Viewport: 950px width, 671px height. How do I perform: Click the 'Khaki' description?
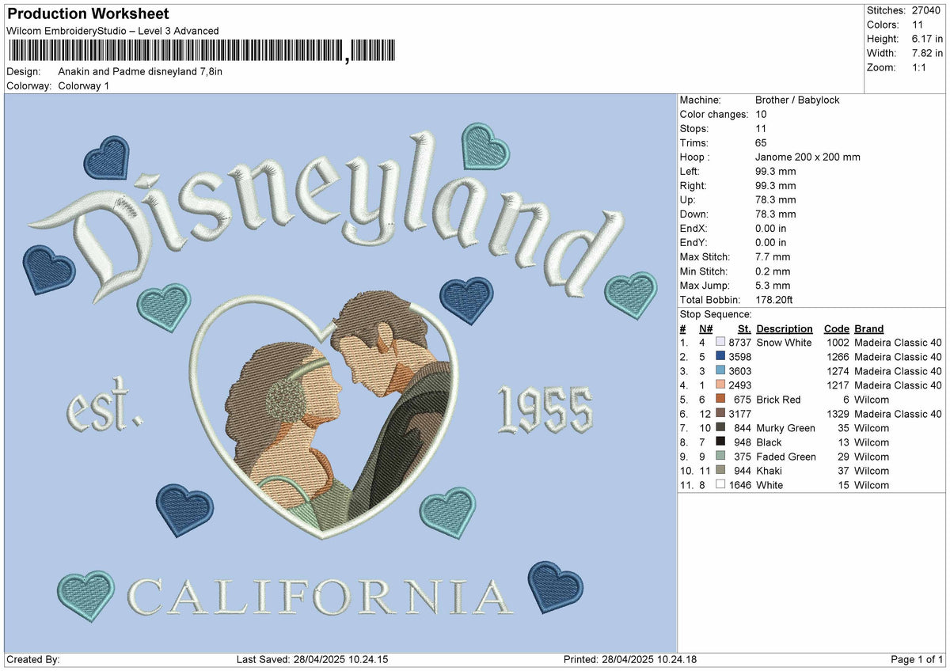pyautogui.click(x=769, y=471)
